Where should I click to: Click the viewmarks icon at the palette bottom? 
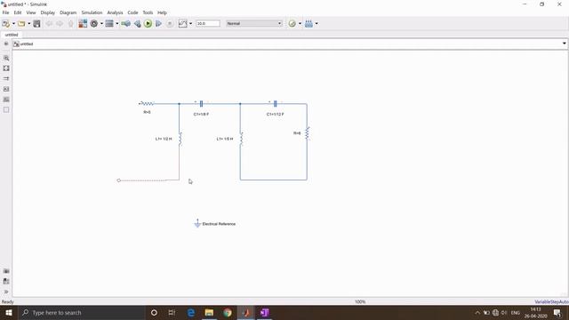pyautogui.click(x=6, y=281)
